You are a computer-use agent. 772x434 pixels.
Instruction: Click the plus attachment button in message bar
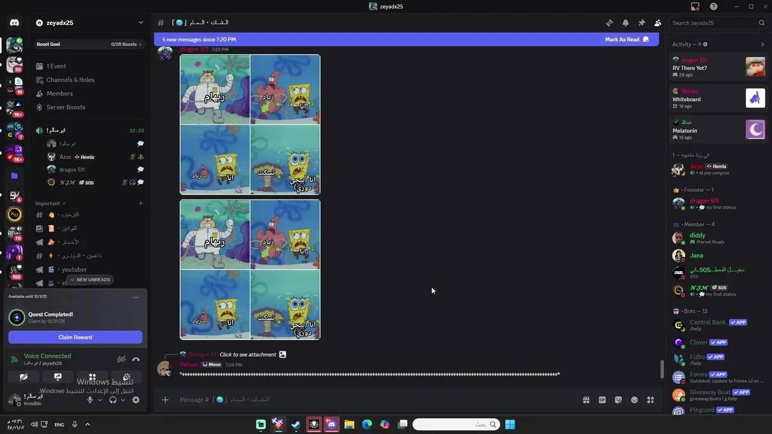[x=165, y=400]
